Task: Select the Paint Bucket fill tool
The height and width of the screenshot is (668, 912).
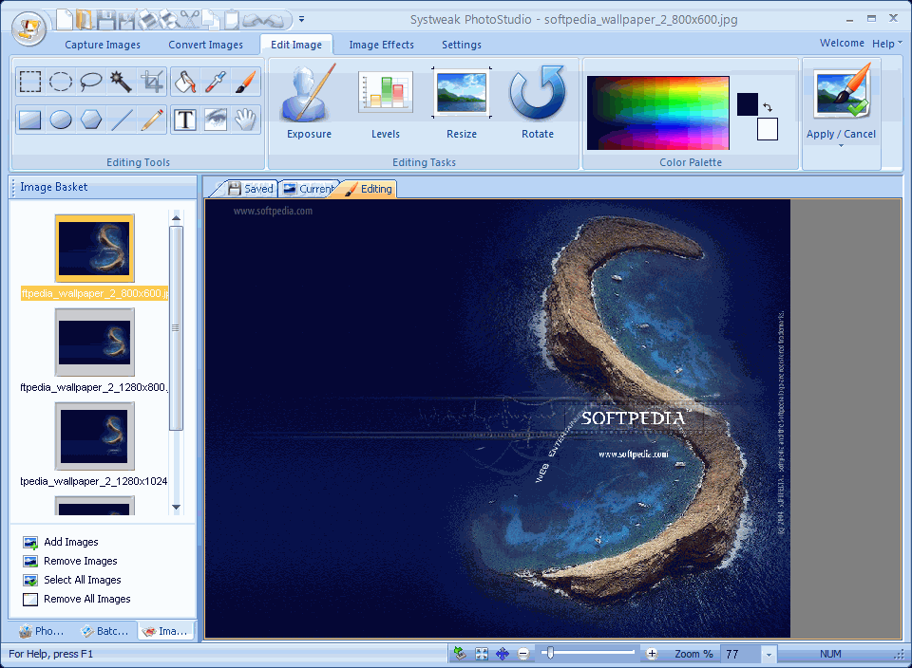Action: [185, 82]
